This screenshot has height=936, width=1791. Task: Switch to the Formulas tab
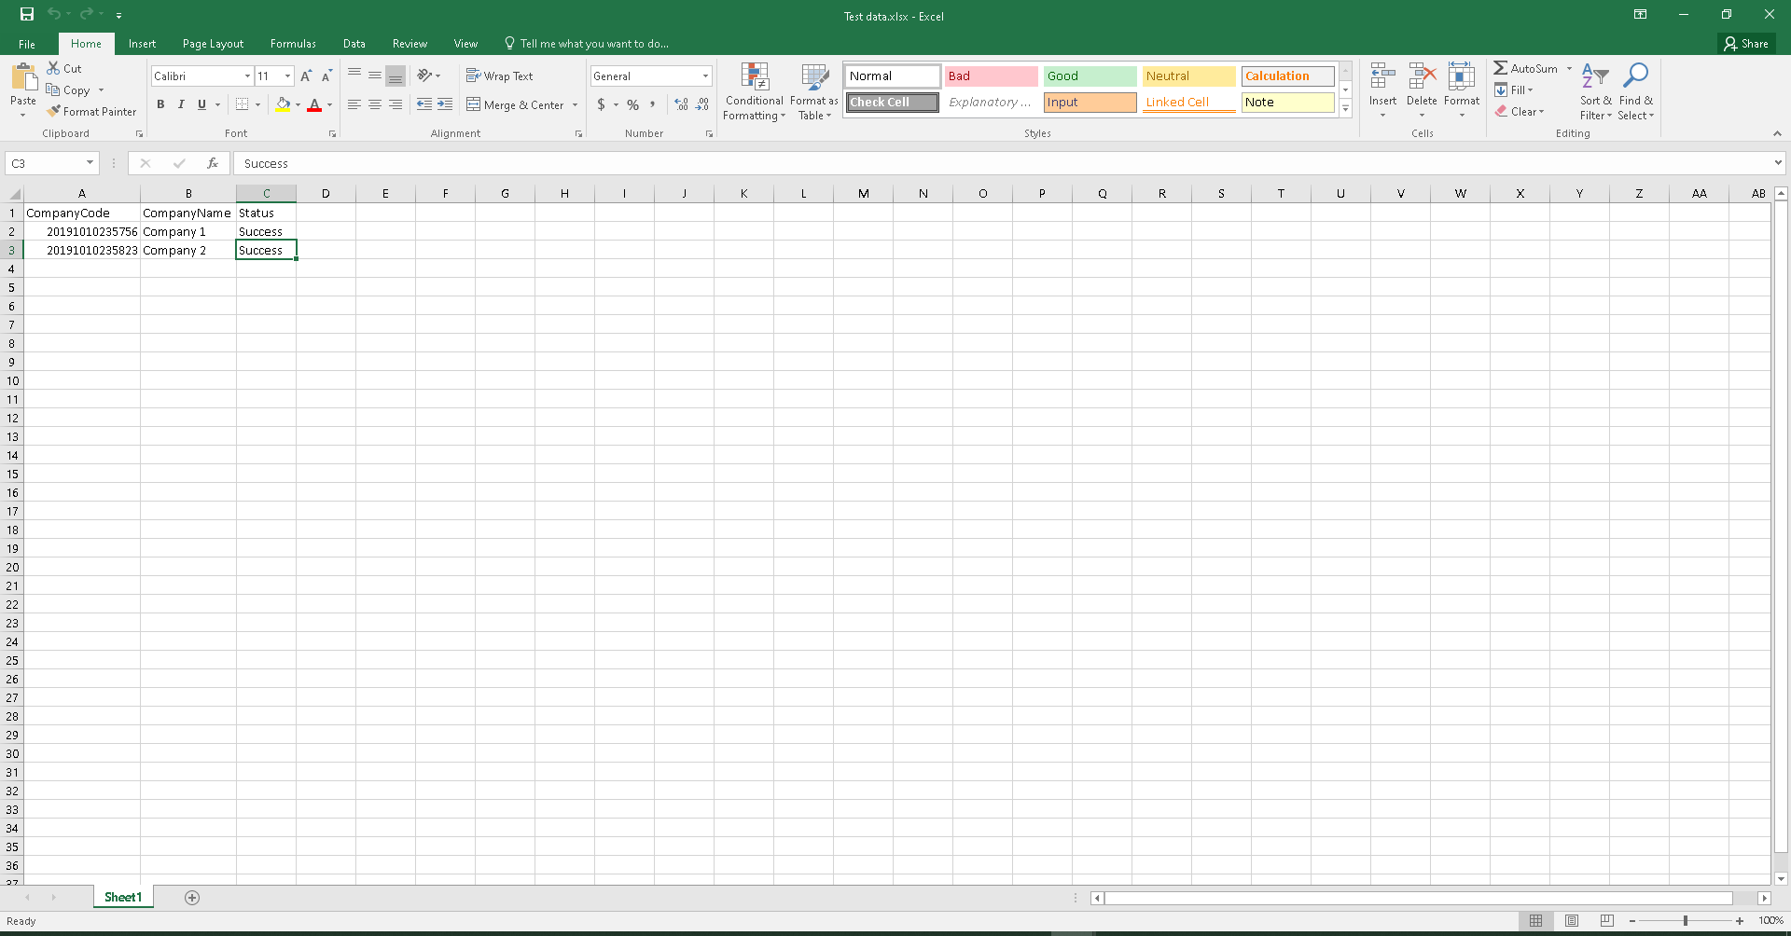click(293, 44)
